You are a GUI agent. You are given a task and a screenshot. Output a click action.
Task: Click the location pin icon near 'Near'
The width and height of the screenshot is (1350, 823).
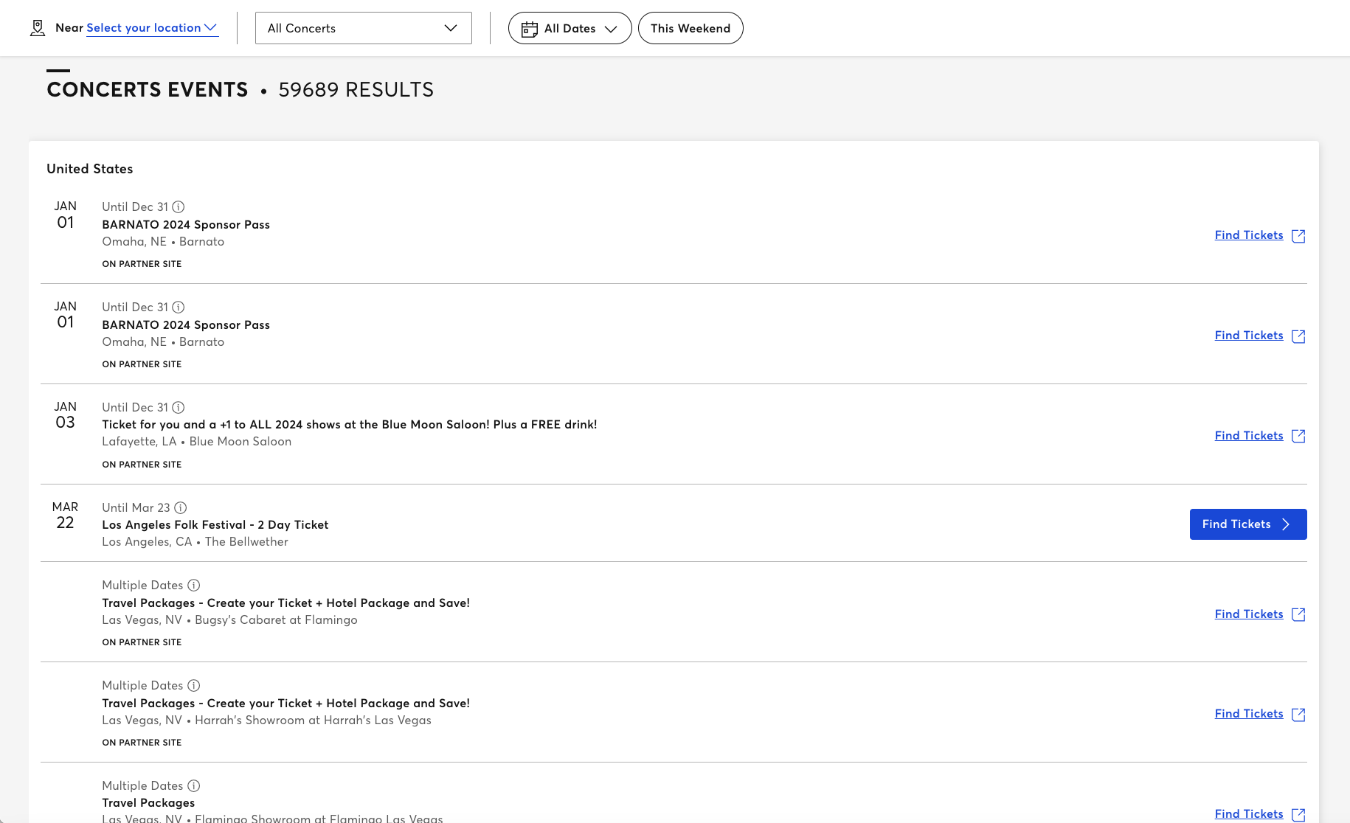point(38,28)
